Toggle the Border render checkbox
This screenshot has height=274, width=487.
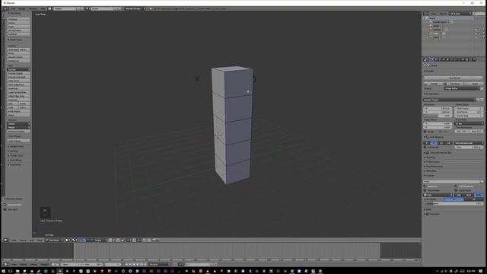[425, 132]
